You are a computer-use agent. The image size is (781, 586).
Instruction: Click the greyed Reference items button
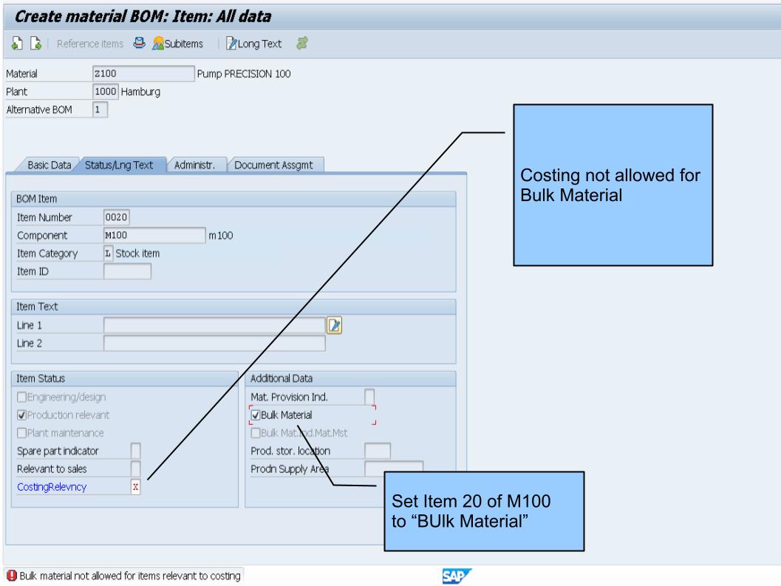tap(89, 44)
